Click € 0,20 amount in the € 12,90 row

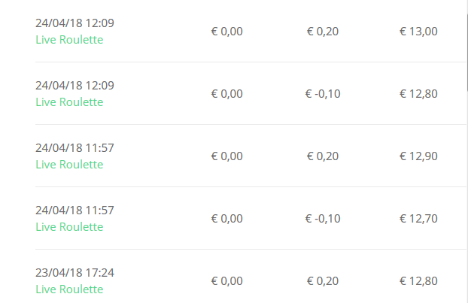[323, 156]
